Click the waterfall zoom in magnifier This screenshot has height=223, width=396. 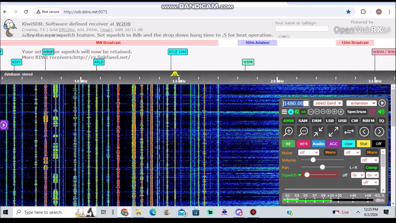288,132
